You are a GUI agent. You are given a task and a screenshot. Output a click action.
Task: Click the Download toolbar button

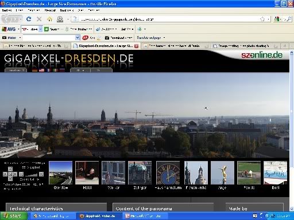[x=118, y=38]
